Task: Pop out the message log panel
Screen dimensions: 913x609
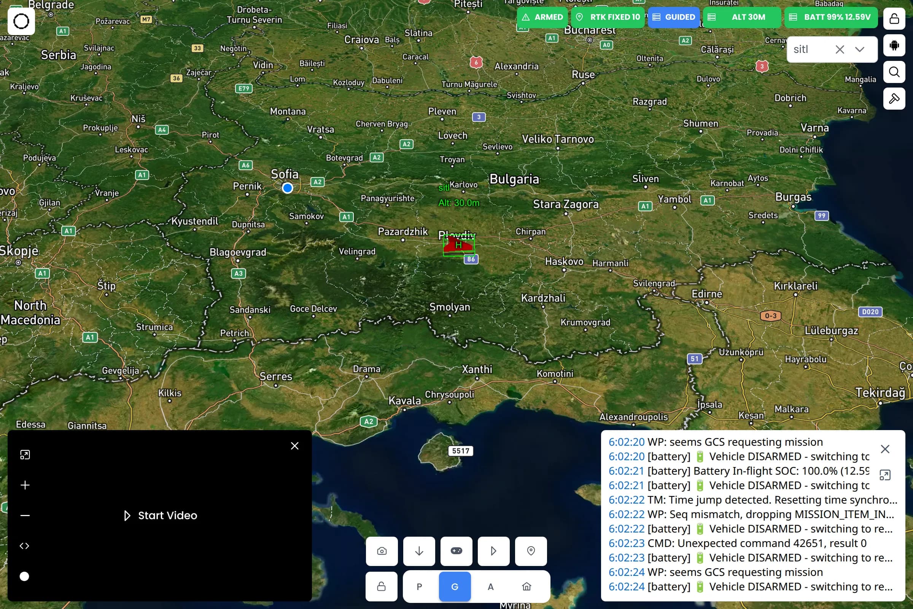Action: [885, 475]
